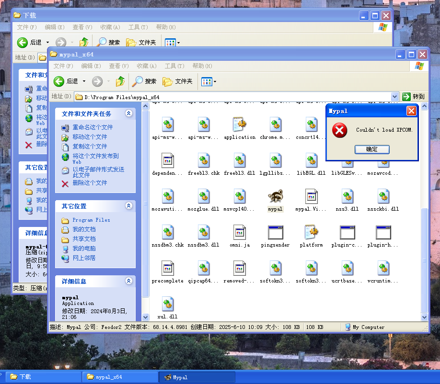Click the Program Files link in Other Places

91,220
